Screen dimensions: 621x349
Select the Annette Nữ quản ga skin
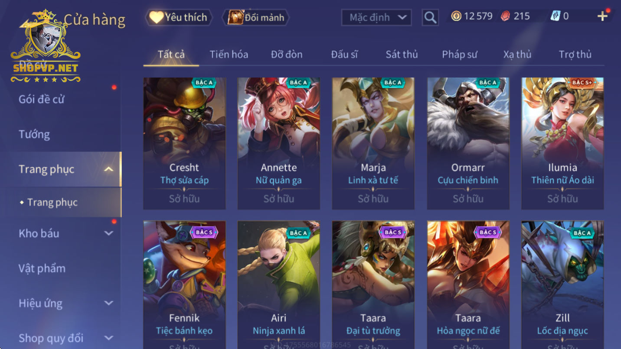coord(279,143)
